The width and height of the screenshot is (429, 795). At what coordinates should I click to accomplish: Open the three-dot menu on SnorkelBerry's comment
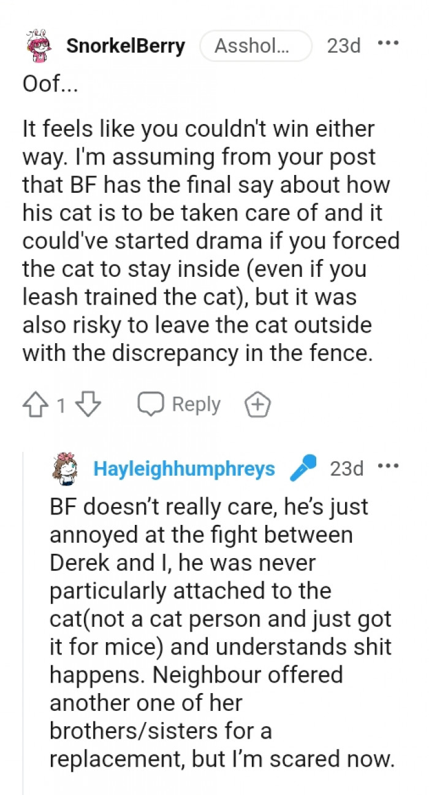(389, 43)
